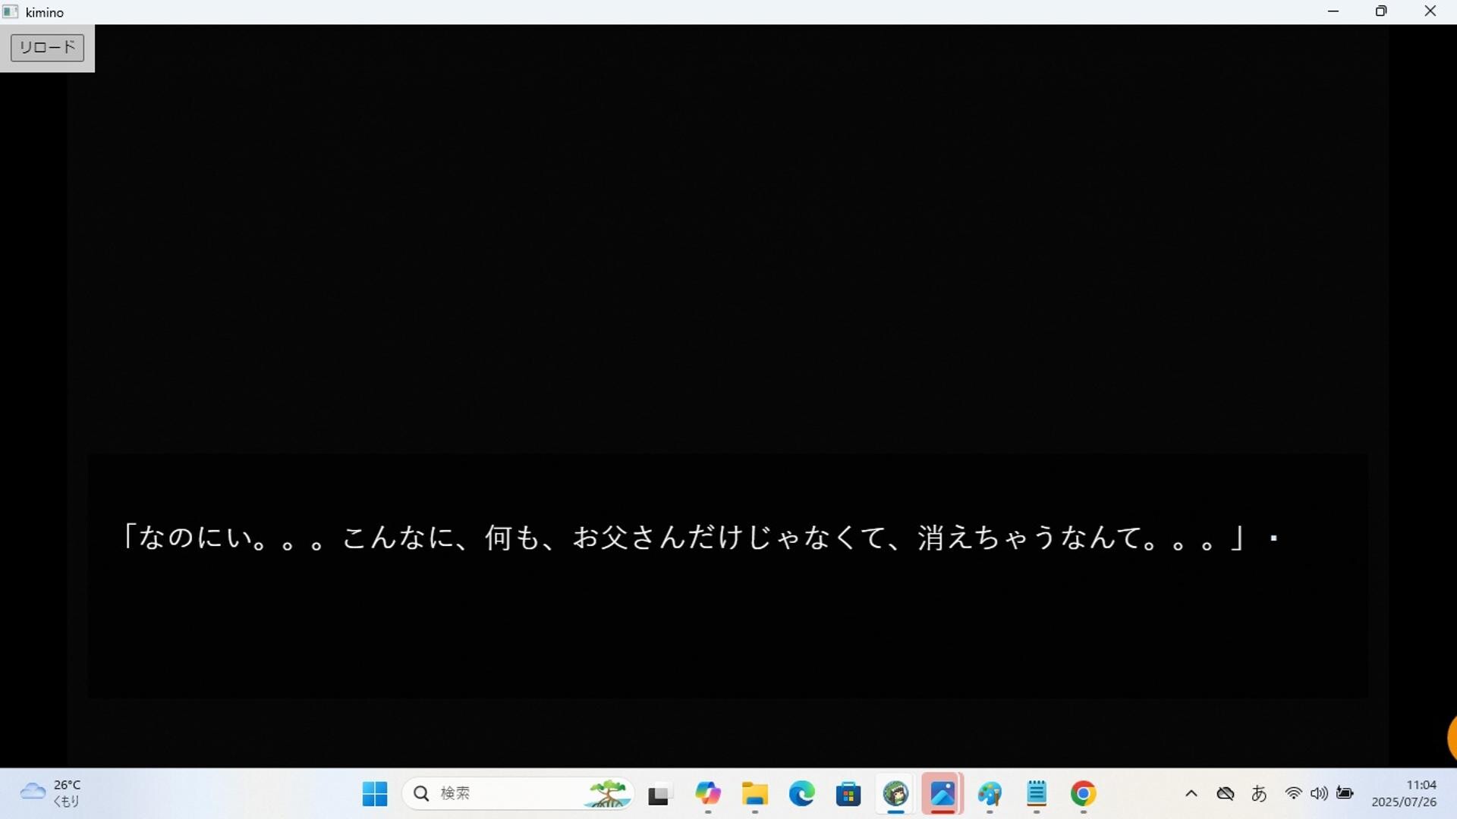The image size is (1457, 819).
Task: Open the Photos app from the taskbar
Action: coord(942,794)
